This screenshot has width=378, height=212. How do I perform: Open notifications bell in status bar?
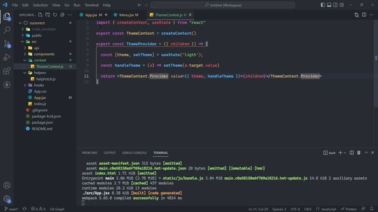372,209
